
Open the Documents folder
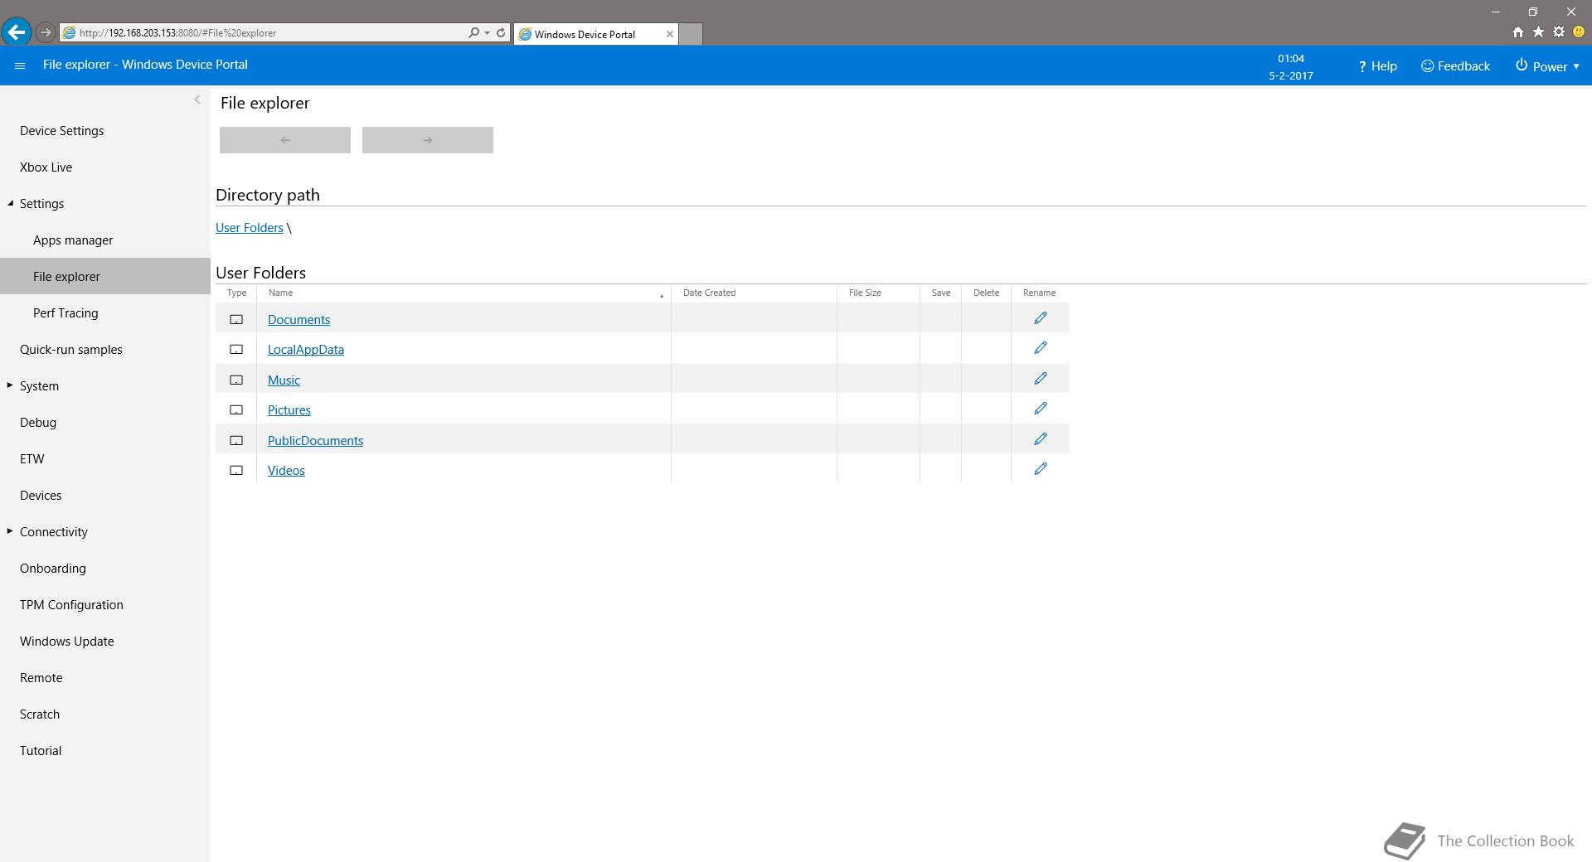[x=298, y=320]
